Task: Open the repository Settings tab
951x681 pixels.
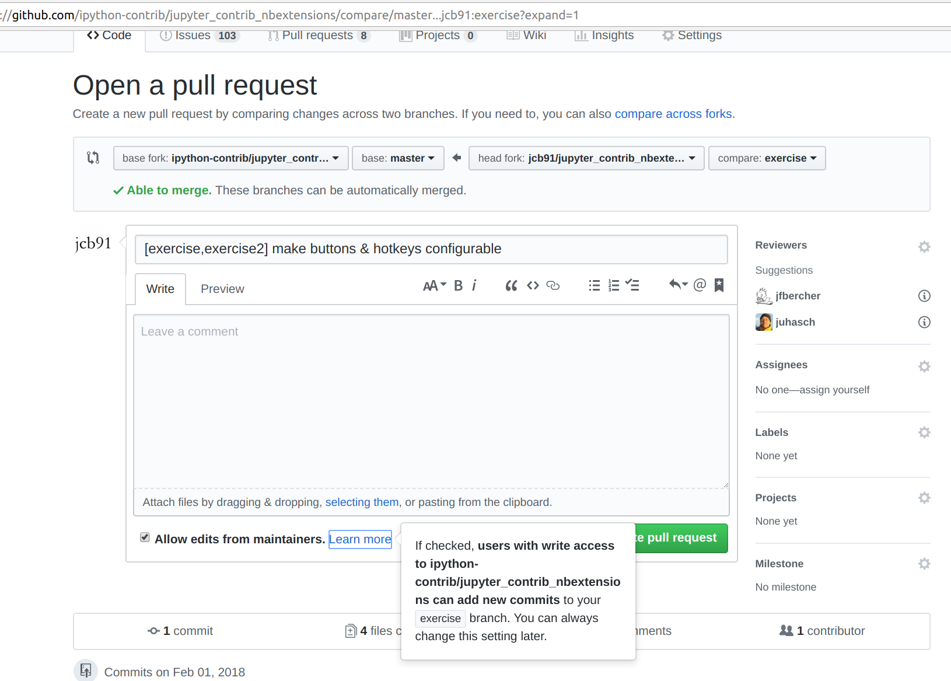Action: (x=692, y=36)
